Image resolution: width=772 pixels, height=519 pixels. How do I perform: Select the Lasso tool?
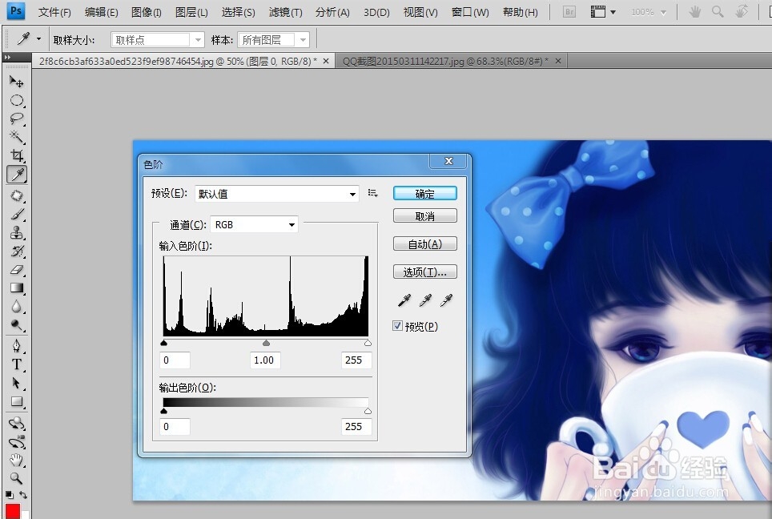pyautogui.click(x=16, y=119)
